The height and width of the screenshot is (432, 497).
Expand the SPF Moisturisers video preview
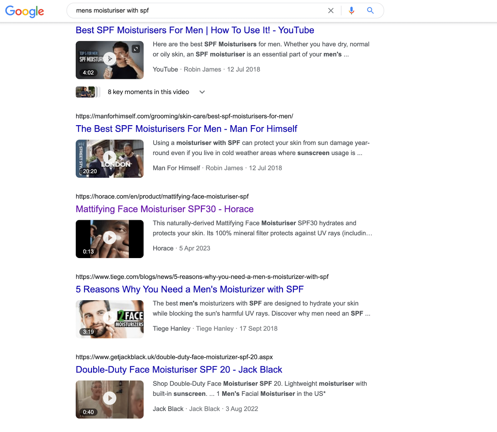coord(136,49)
